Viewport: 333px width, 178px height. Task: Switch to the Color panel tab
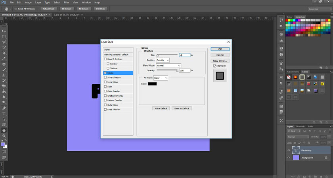tap(289, 17)
